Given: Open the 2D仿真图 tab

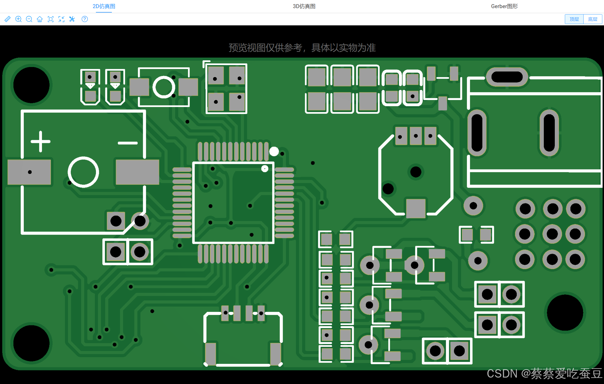Looking at the screenshot, I should pos(104,6).
